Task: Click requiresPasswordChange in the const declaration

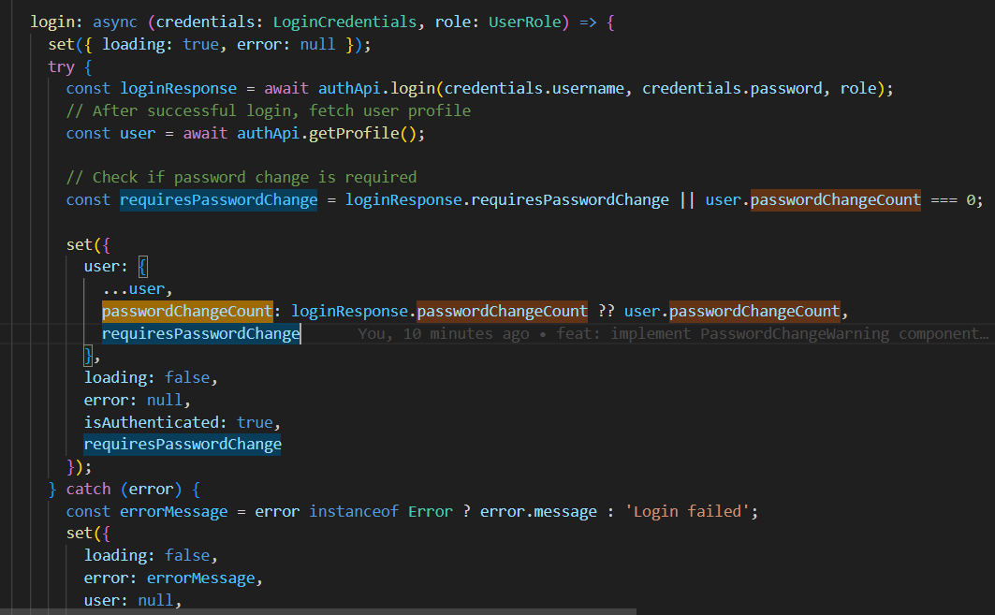Action: tap(218, 200)
